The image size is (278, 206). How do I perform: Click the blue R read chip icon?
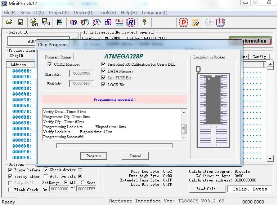pyautogui.click(x=131, y=22)
